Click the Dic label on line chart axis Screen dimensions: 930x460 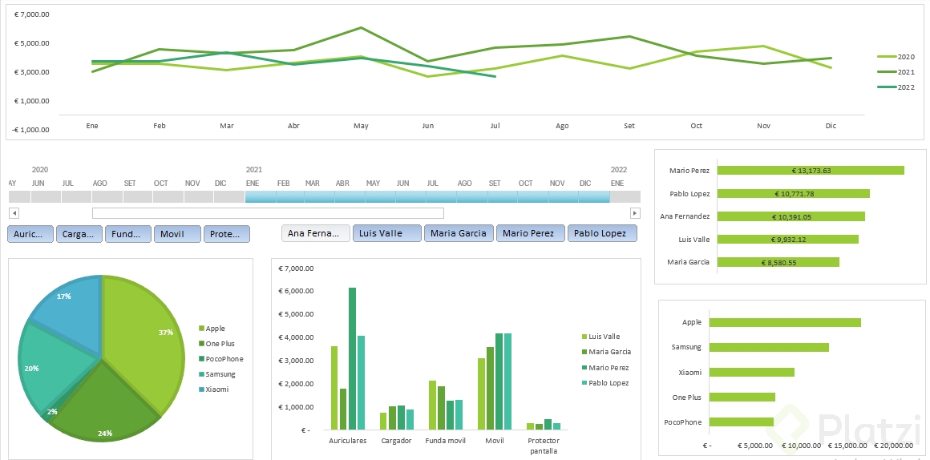[831, 126]
